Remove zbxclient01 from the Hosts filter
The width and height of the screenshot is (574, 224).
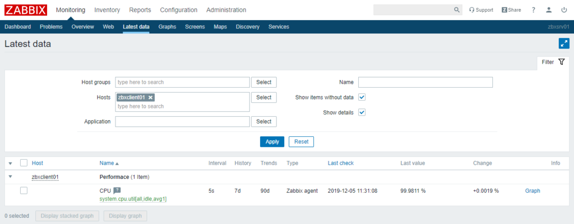point(151,97)
